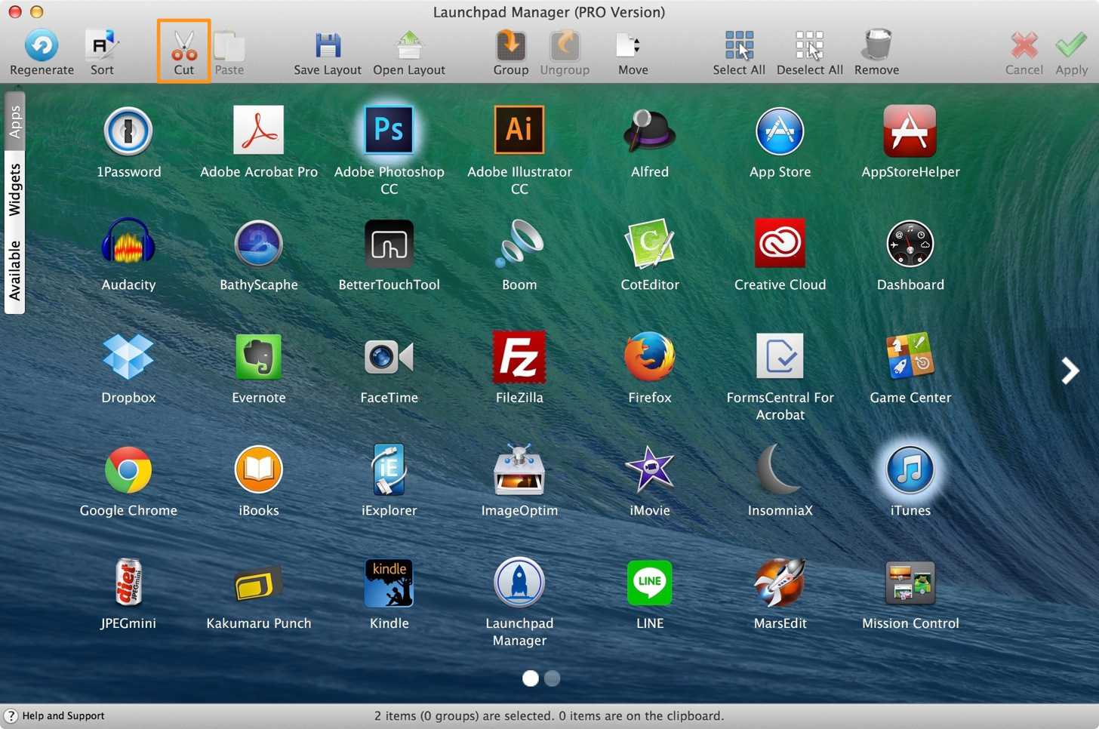Select the Audacity app icon
The height and width of the screenshot is (729, 1099).
tap(128, 243)
